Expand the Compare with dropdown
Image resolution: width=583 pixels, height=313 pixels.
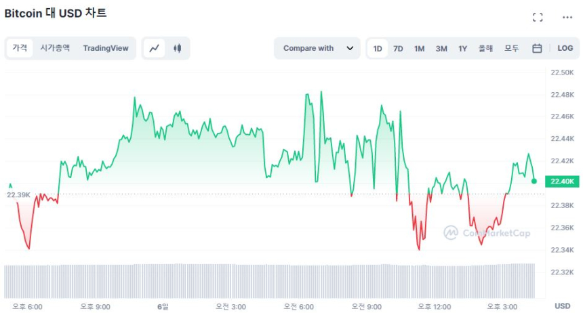click(317, 48)
